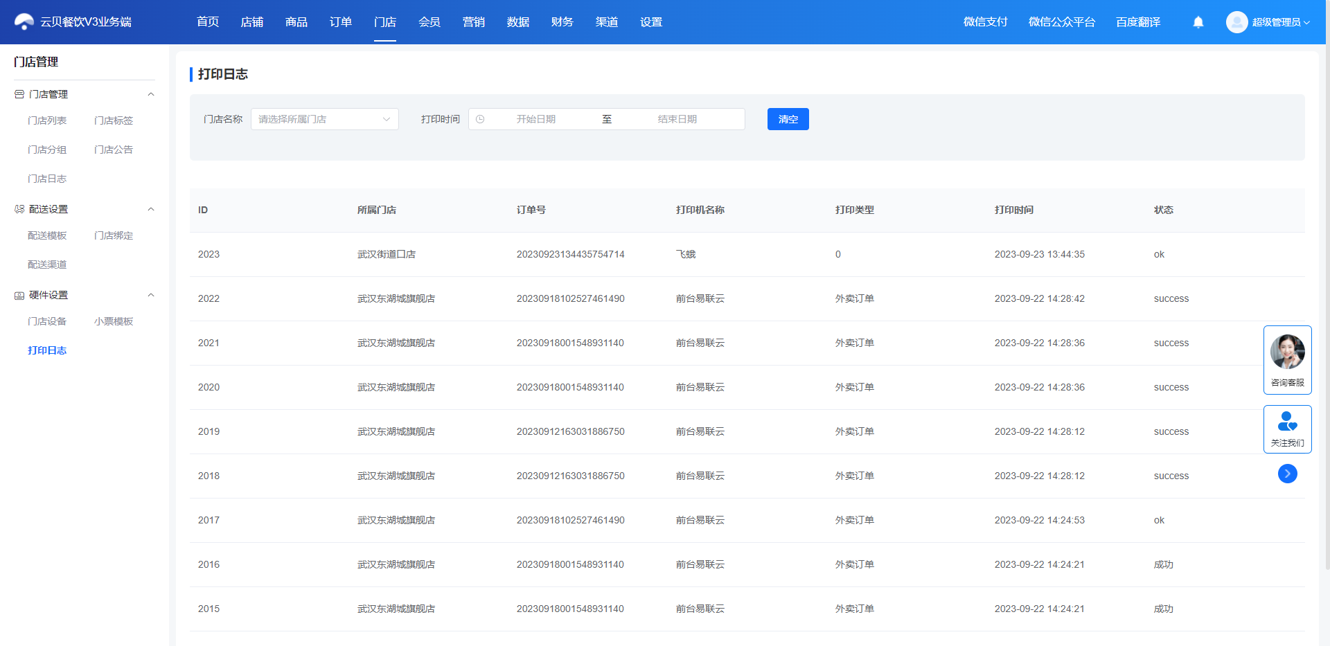Collapse the 配送设置 sidebar group
Viewport: 1330px width, 646px height.
(151, 209)
